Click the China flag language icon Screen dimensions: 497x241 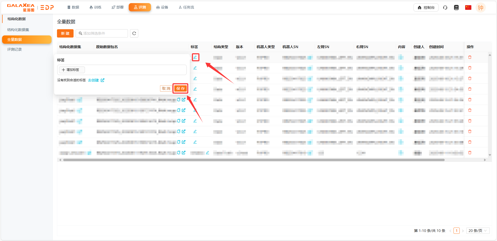468,7
